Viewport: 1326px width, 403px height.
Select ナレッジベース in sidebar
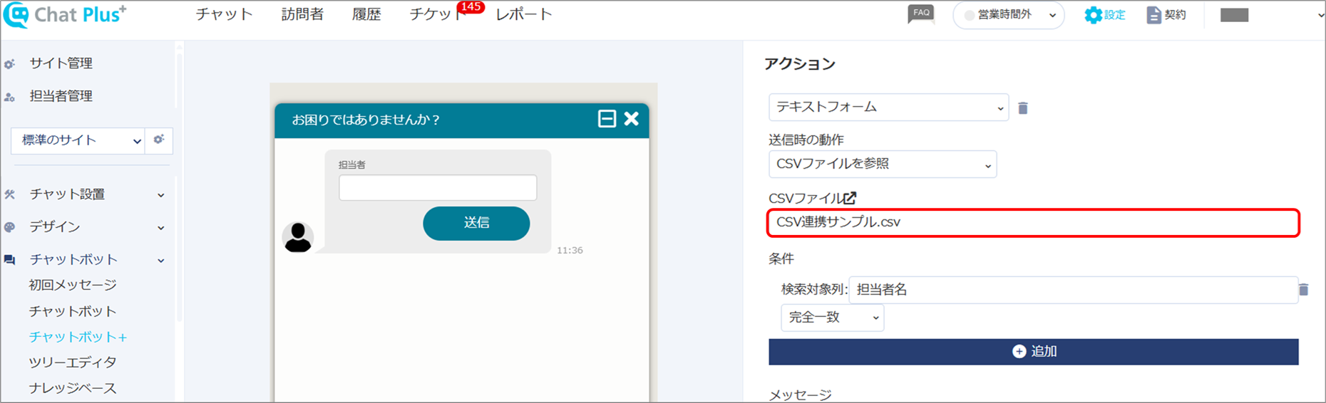coord(73,388)
